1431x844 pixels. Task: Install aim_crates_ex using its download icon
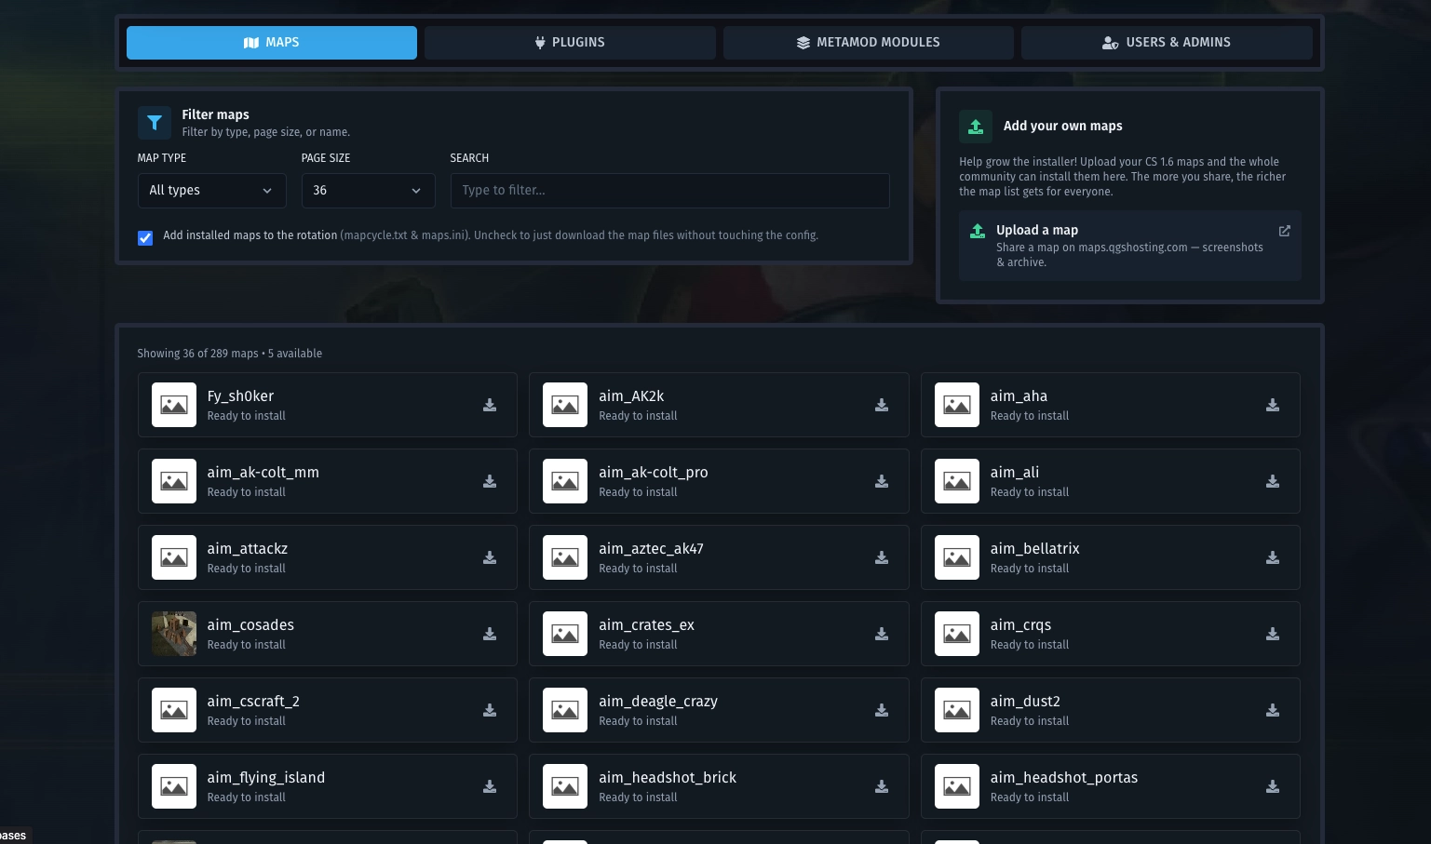coord(882,634)
